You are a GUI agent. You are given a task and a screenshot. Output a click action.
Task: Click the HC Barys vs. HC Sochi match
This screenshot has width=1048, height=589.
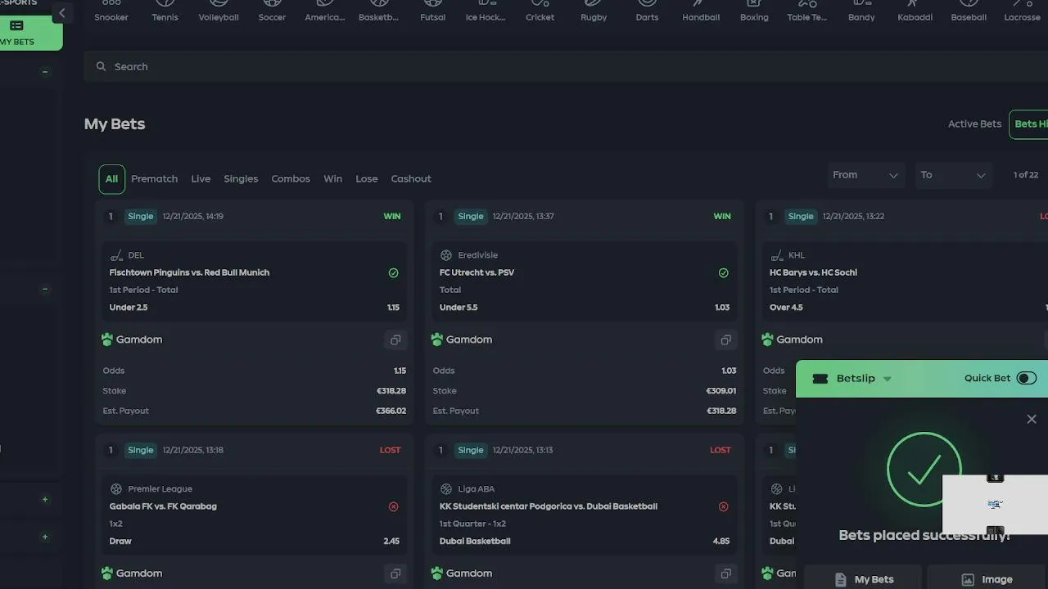(x=813, y=272)
